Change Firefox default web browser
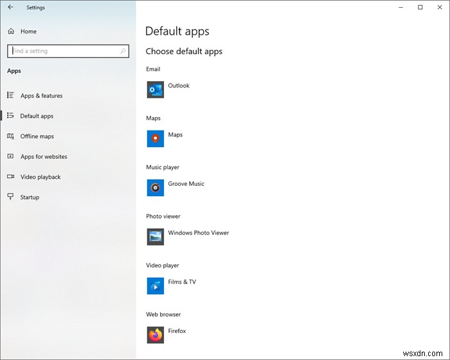Viewport: 450px width, 360px height. [177, 331]
